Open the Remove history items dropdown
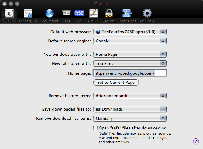This screenshot has width=203, height=149. [x=130, y=96]
